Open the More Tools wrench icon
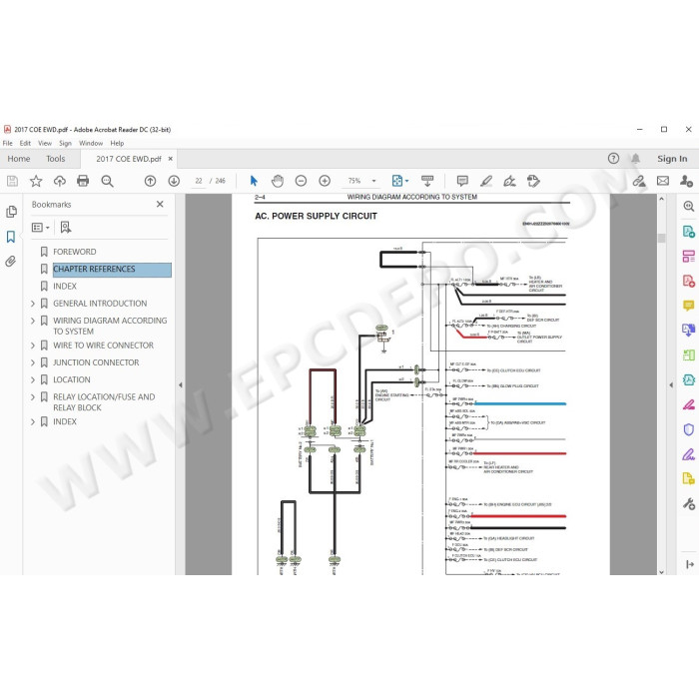Viewport: 699px width, 699px height. coord(688,503)
